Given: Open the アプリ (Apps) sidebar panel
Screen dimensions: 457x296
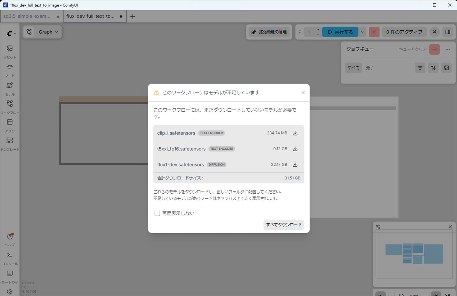Looking at the screenshot, I should [x=10, y=126].
